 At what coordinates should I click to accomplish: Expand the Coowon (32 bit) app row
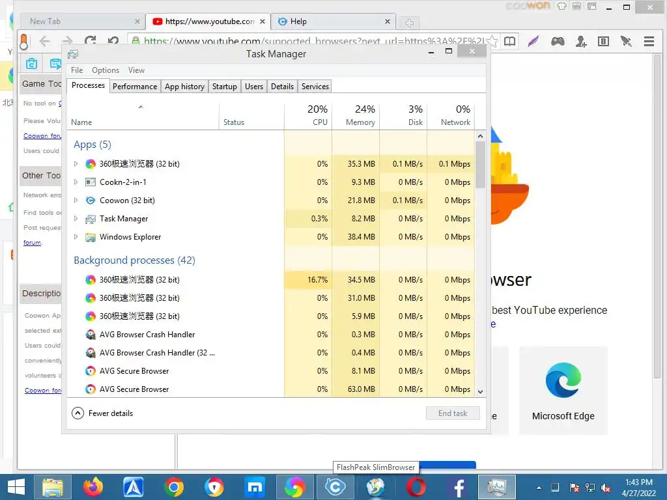pos(76,201)
